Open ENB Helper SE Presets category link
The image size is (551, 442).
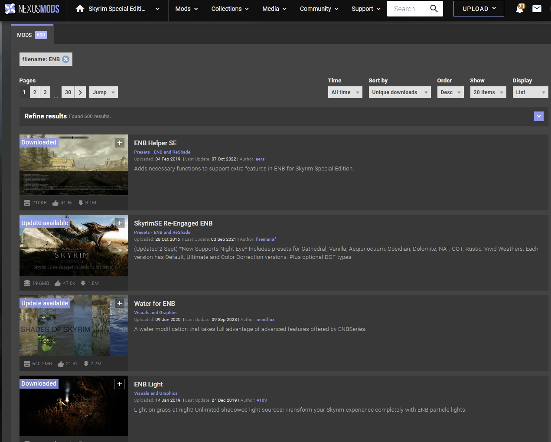point(162,152)
